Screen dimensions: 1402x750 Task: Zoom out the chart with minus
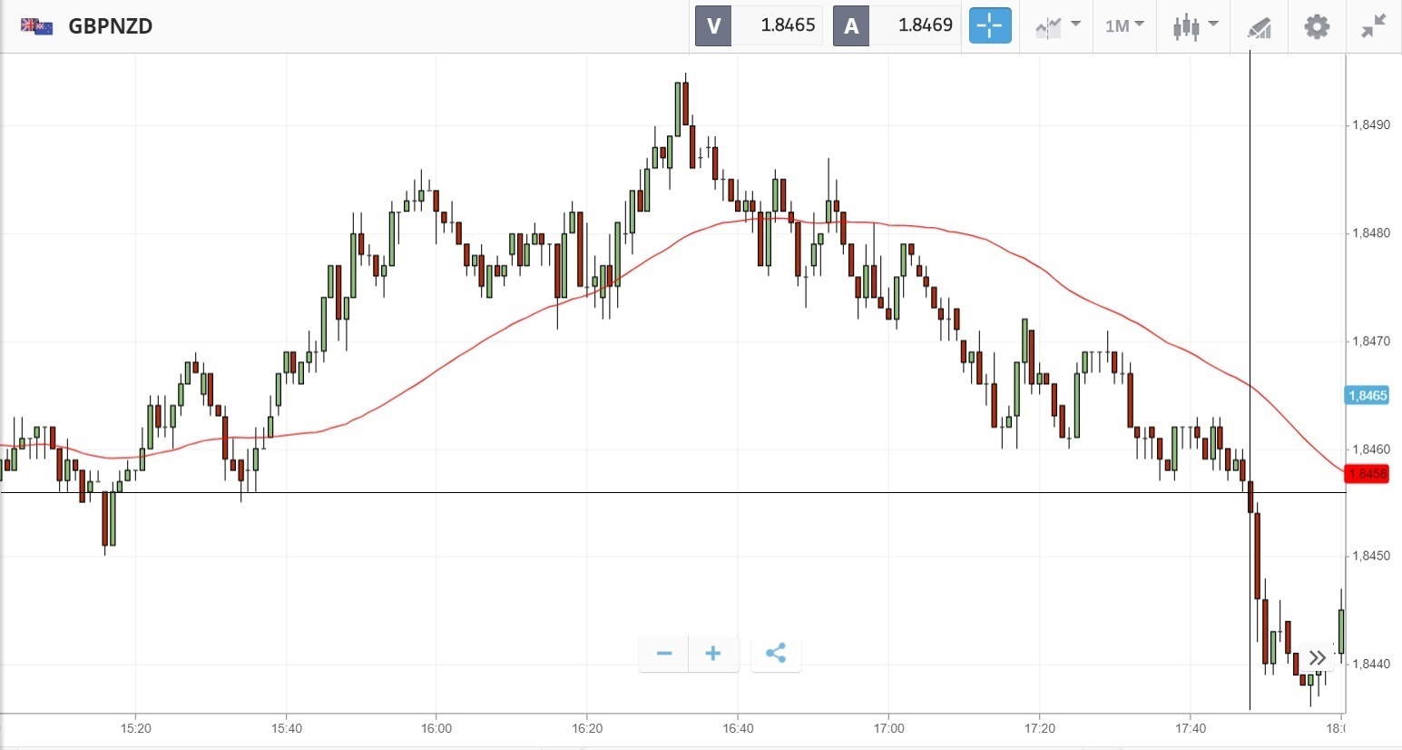click(x=664, y=654)
